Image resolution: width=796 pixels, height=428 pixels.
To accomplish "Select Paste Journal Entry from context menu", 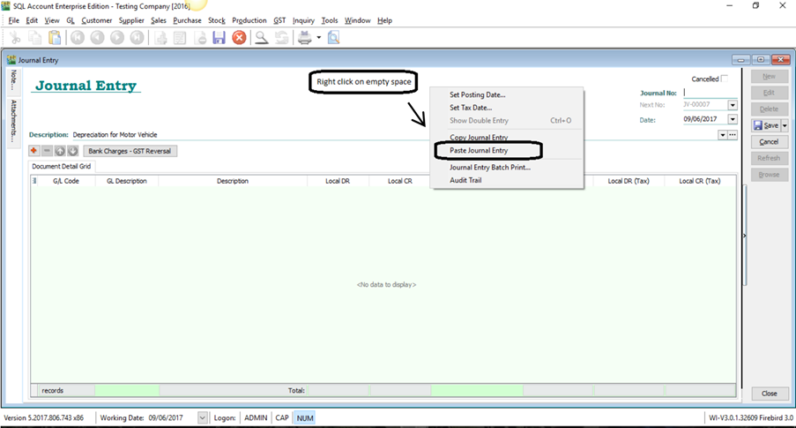I will [479, 150].
